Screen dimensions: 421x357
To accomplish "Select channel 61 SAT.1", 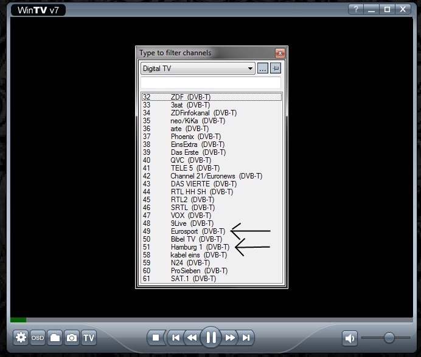I will pos(212,279).
